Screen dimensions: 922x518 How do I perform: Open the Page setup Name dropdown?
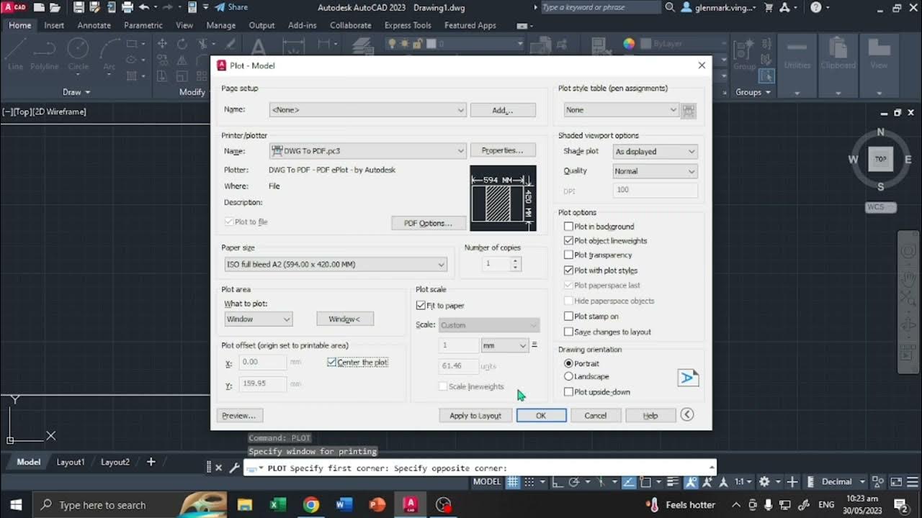tap(368, 110)
